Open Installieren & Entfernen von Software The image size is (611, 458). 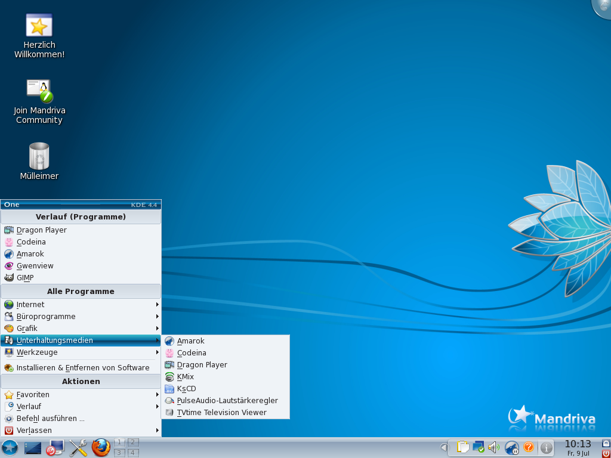(82, 368)
